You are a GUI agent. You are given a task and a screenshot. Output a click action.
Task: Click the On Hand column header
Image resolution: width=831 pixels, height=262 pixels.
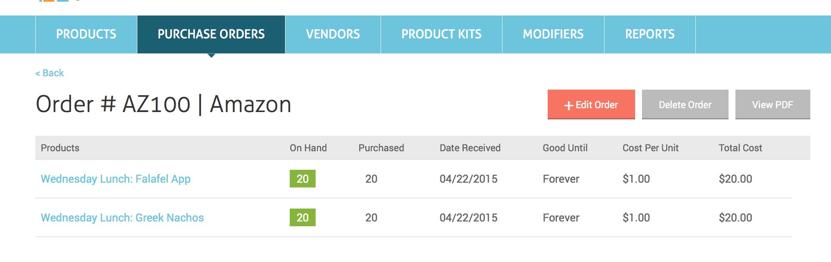308,148
